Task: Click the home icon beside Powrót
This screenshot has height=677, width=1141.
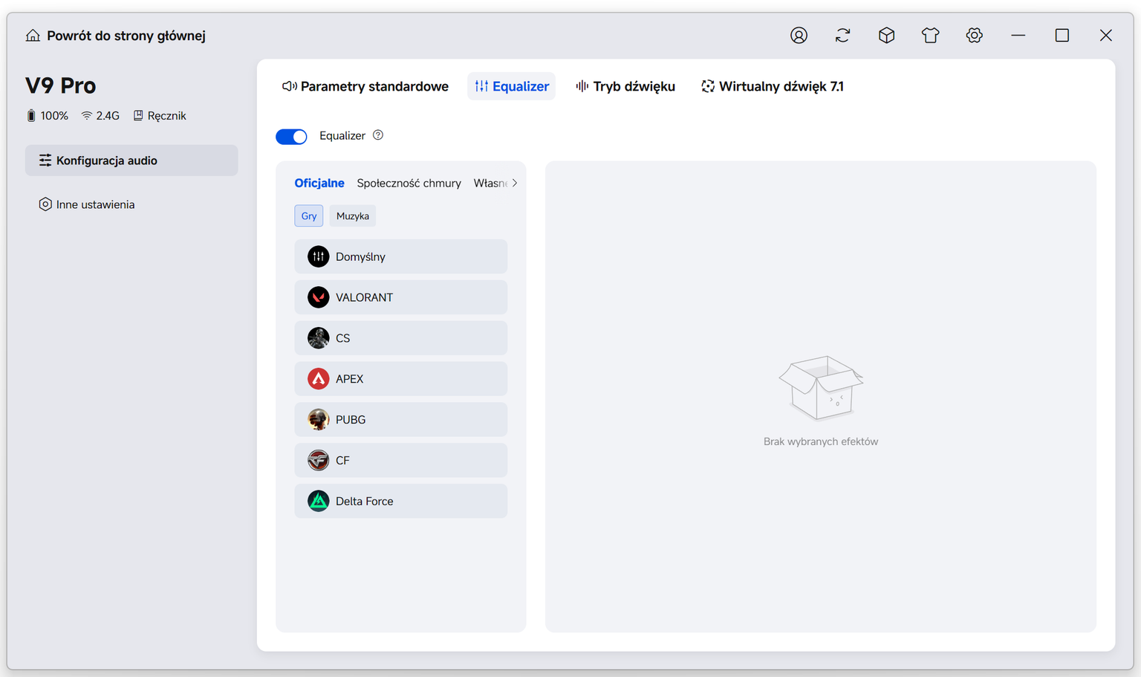Action: pos(33,36)
